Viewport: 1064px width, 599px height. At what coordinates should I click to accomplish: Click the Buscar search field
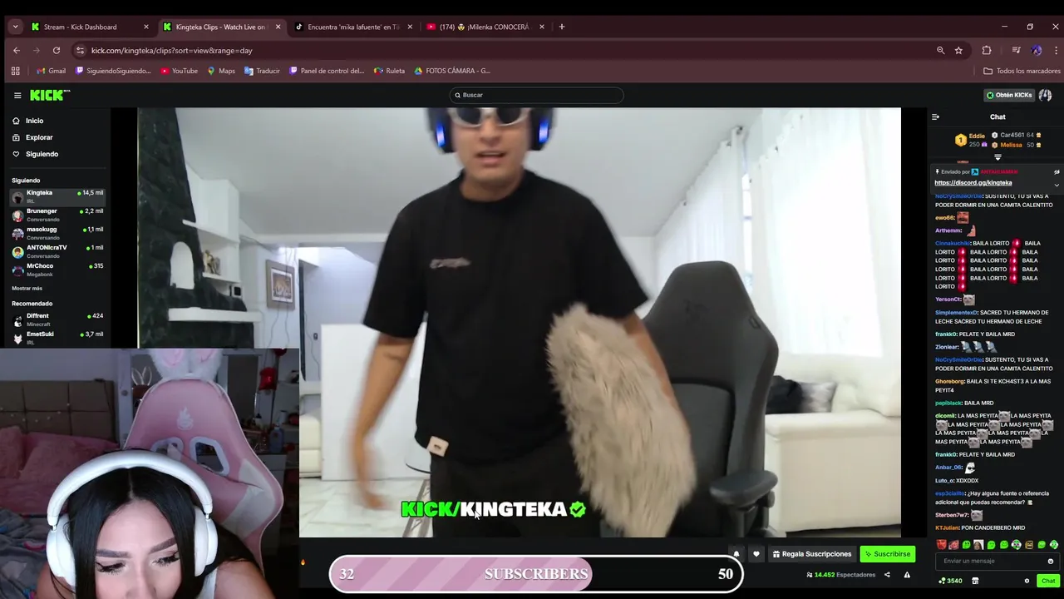(x=536, y=95)
